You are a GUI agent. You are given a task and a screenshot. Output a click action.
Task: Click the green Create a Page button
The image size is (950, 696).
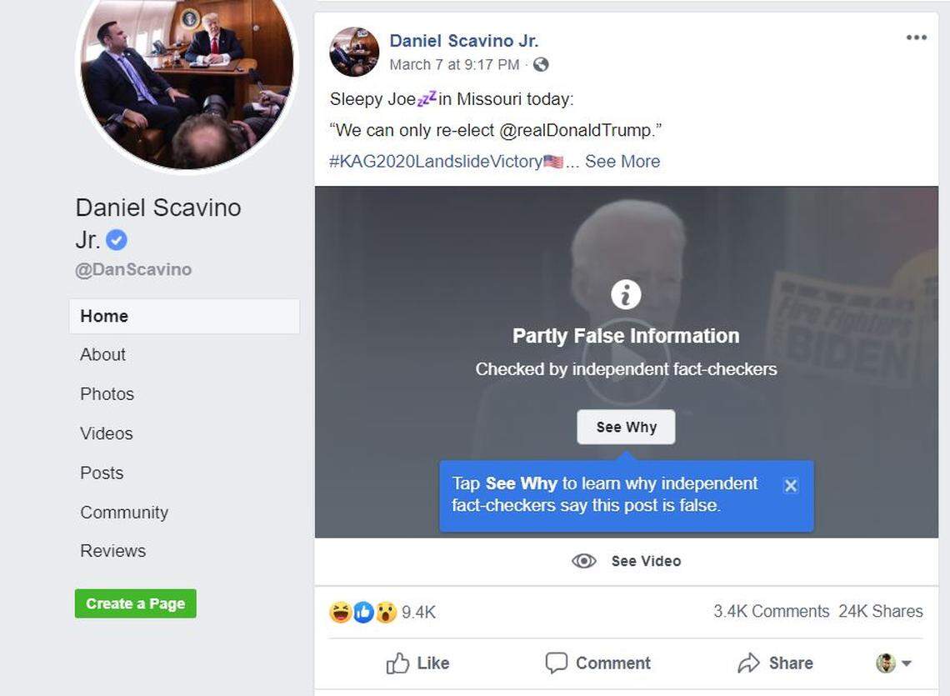click(x=135, y=604)
